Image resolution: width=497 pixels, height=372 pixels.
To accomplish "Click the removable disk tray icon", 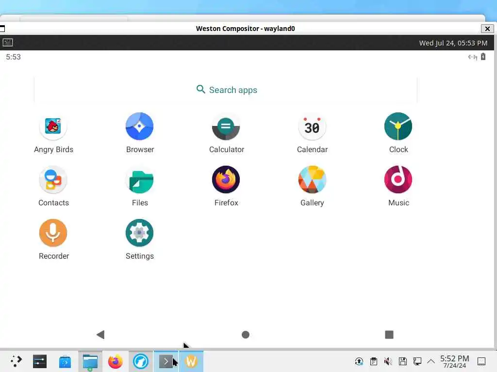I will coord(402,361).
